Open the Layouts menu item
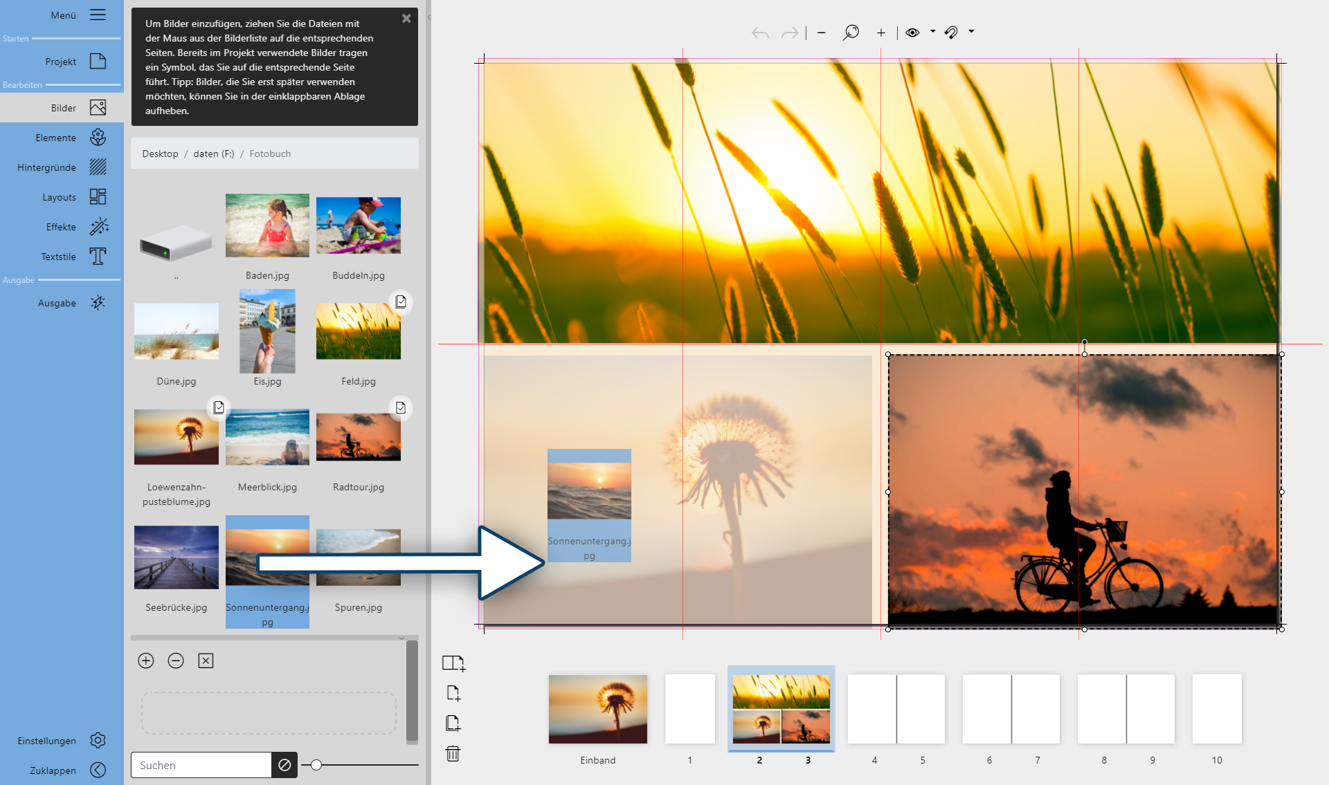Image resolution: width=1329 pixels, height=785 pixels. [x=98, y=197]
